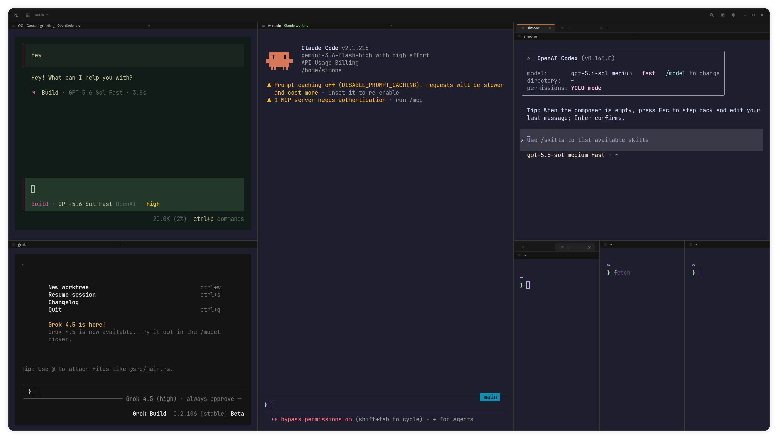
Task: Click the Build agent label in OpenCode input
Action: pos(40,204)
